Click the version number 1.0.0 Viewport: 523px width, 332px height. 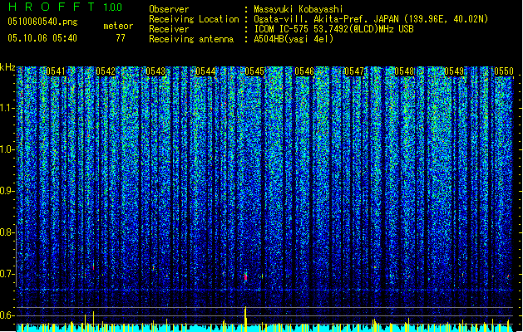pyautogui.click(x=113, y=7)
